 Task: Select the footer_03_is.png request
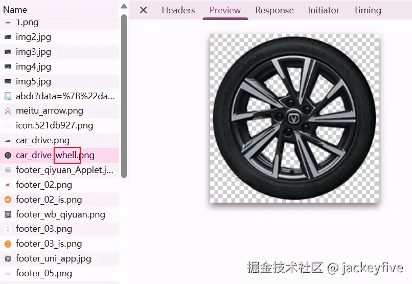(x=59, y=244)
